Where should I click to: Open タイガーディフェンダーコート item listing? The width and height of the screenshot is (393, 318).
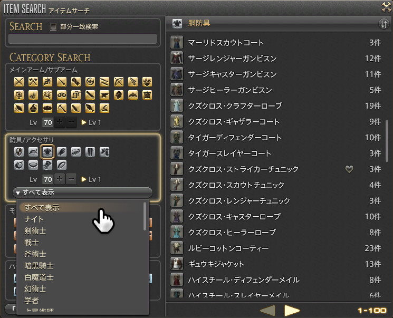pyautogui.click(x=277, y=137)
